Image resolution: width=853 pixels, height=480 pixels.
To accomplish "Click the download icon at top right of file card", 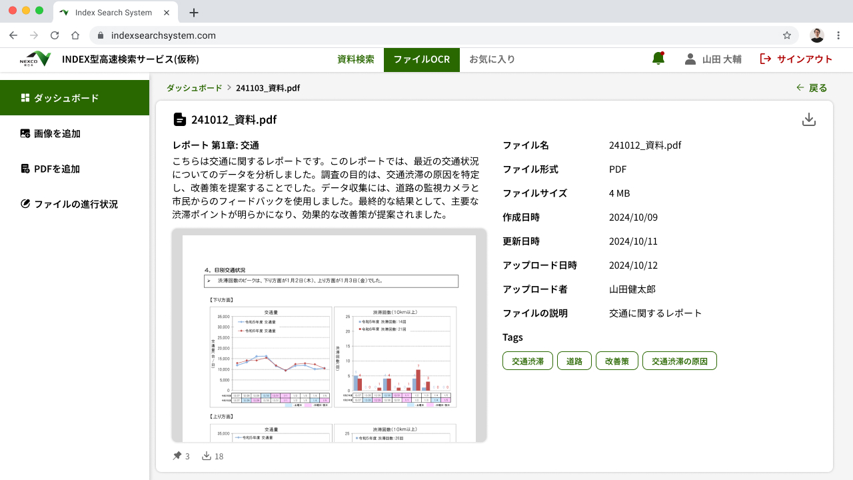I will 808,120.
